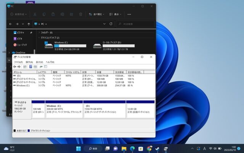This screenshot has width=244, height=153.
Task: Collapse the デバイスとドライブ group
Action: pyautogui.click(x=38, y=38)
